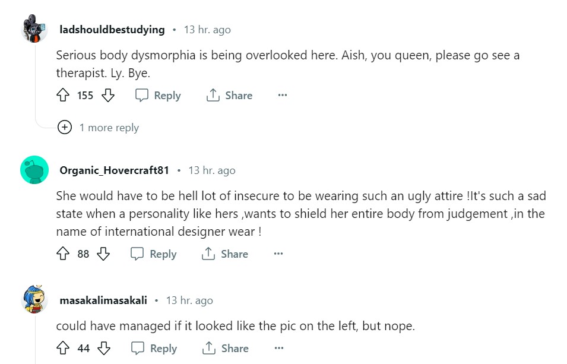The height and width of the screenshot is (364, 567).
Task: Click the username masakalimasakali
Action: [x=103, y=300]
